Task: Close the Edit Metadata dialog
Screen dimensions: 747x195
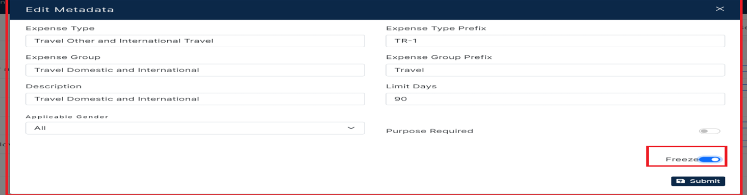Action: [719, 9]
